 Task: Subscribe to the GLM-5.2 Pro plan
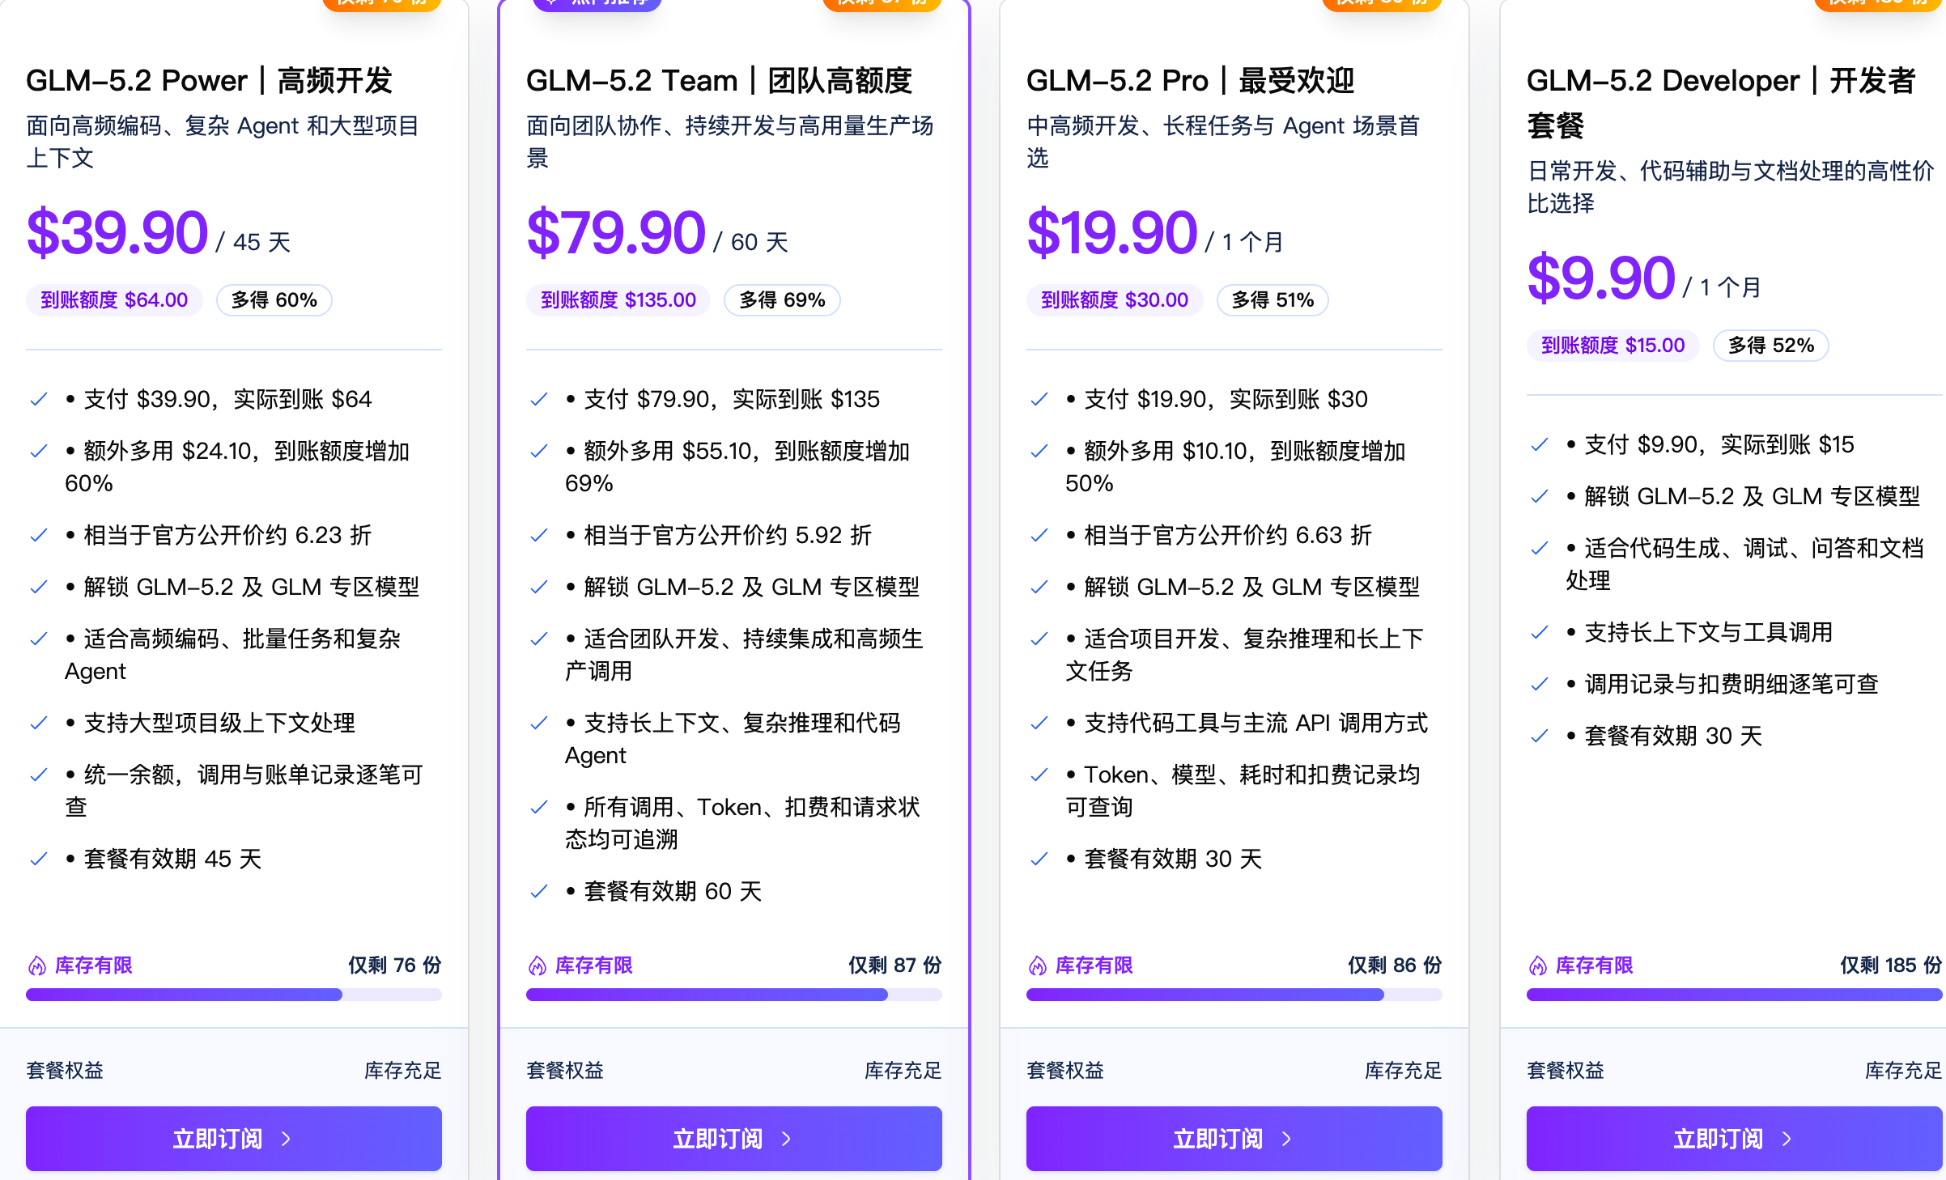1234,1139
